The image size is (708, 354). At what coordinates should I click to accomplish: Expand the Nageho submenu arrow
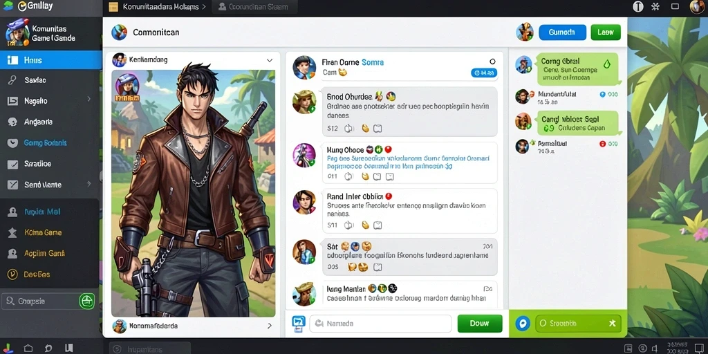[89, 99]
